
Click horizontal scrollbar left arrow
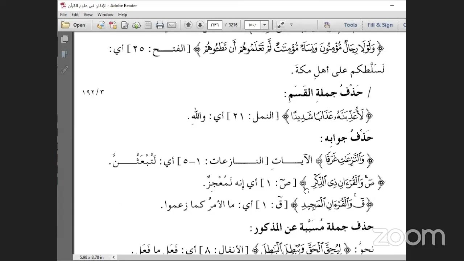pyautogui.click(x=113, y=257)
